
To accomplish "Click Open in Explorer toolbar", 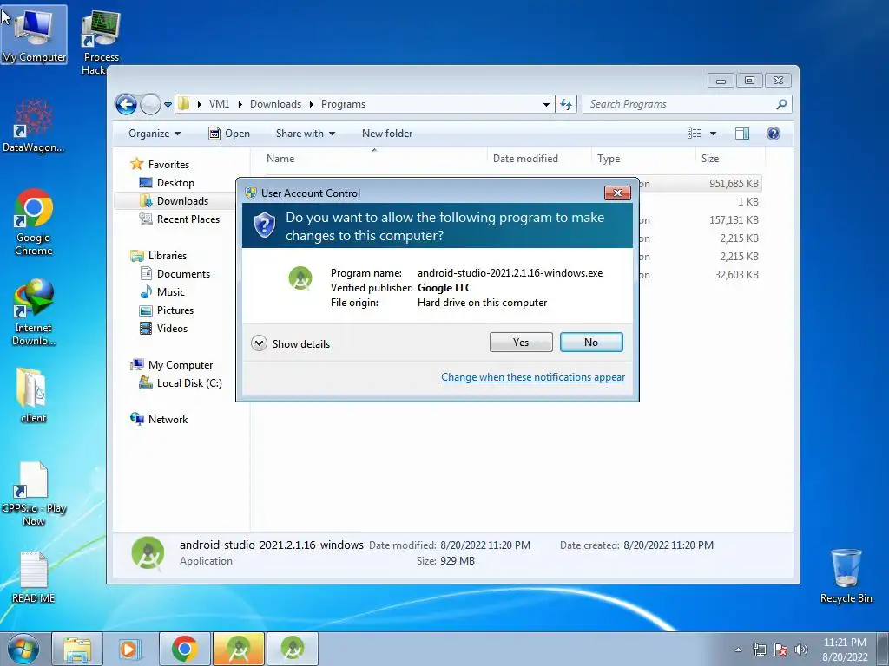I will coord(229,134).
